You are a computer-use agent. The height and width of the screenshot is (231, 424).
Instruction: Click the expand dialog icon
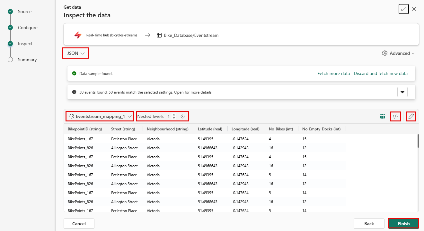(403, 9)
